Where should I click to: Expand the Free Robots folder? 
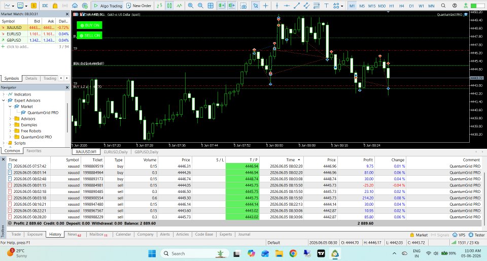(10, 131)
